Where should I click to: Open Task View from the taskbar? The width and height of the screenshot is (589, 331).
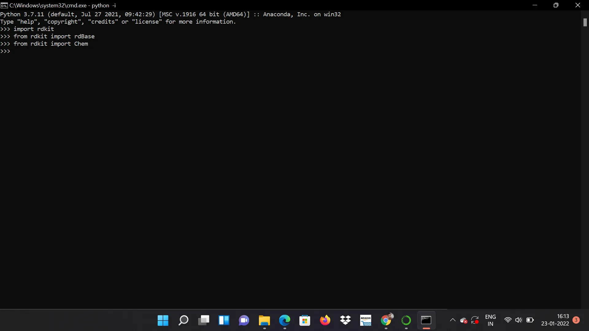(203, 321)
